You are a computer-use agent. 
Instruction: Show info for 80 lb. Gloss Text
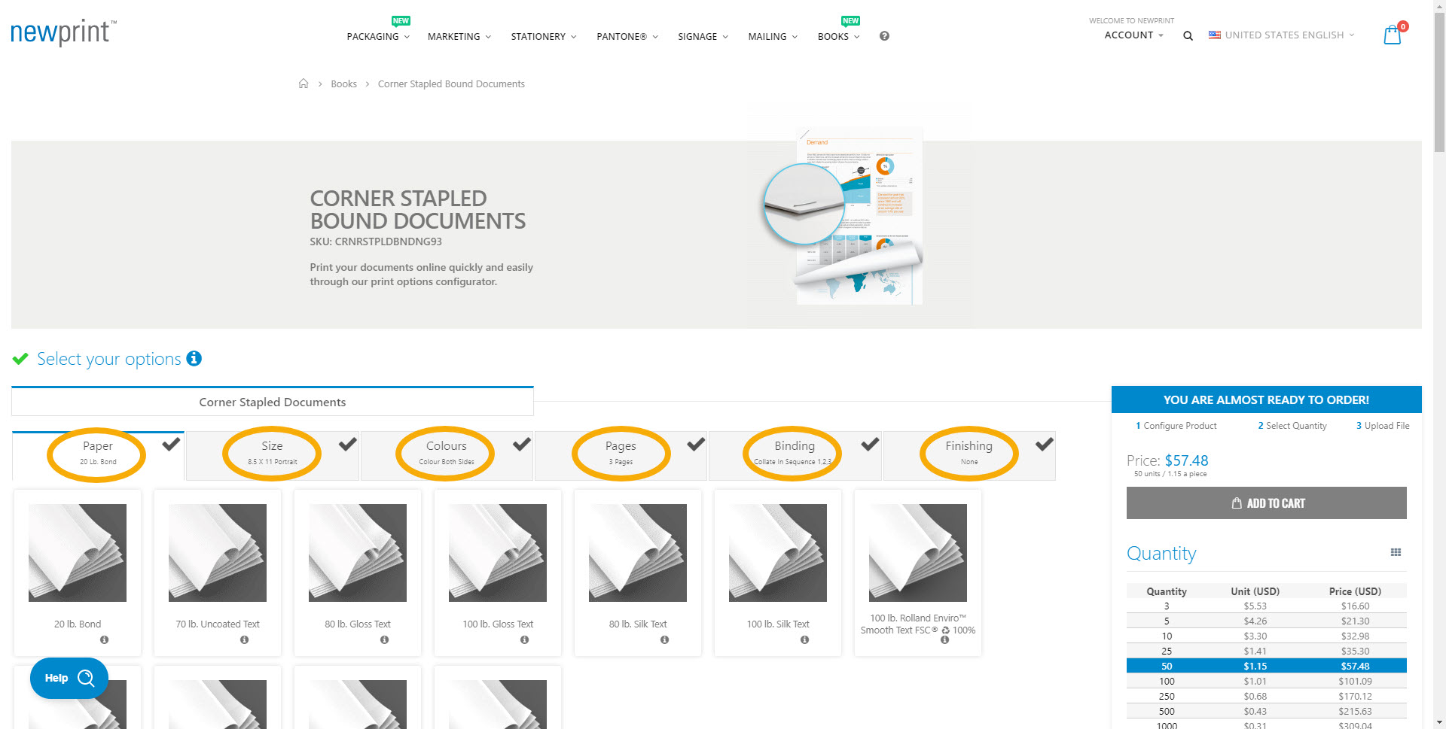385,639
